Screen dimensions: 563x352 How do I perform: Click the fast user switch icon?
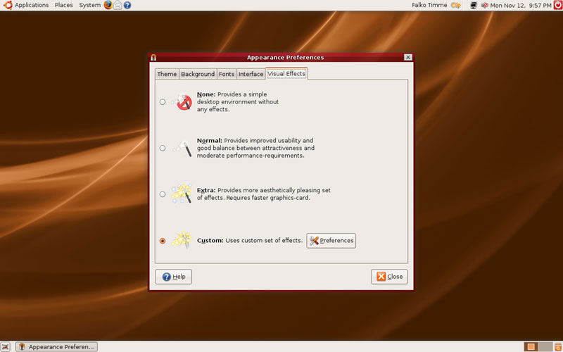point(456,5)
